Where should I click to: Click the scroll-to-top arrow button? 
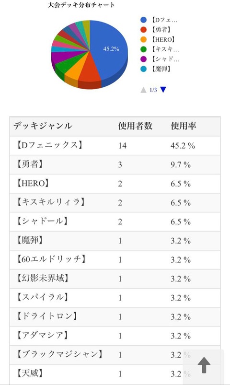click(x=204, y=365)
